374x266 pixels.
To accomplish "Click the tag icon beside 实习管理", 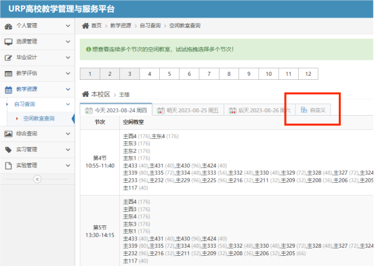I will coord(8,150).
